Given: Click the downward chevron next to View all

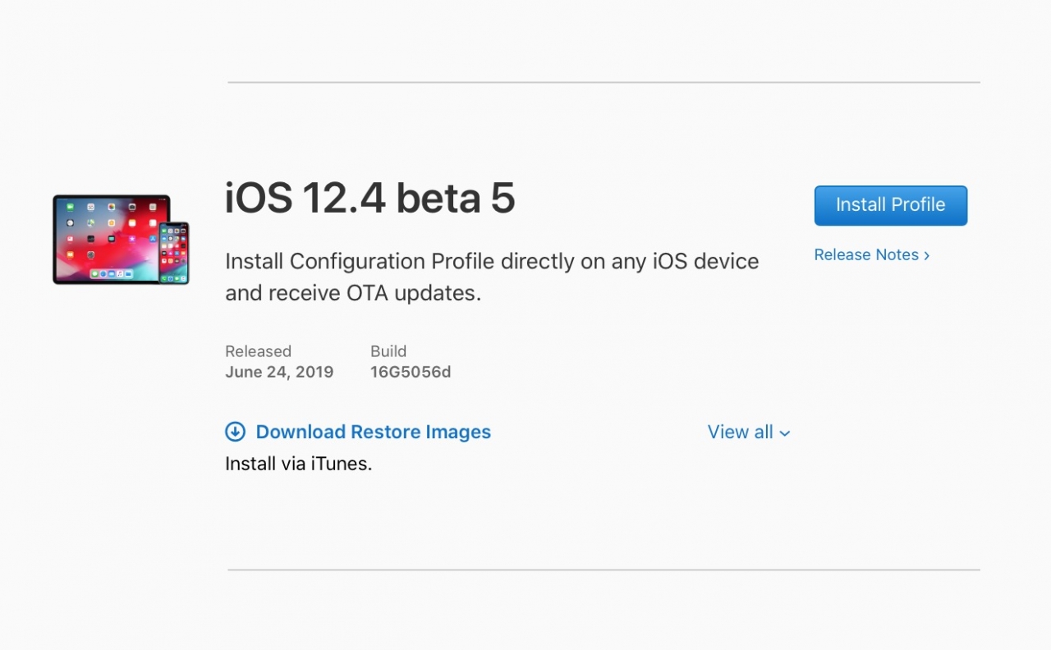Looking at the screenshot, I should (x=785, y=433).
